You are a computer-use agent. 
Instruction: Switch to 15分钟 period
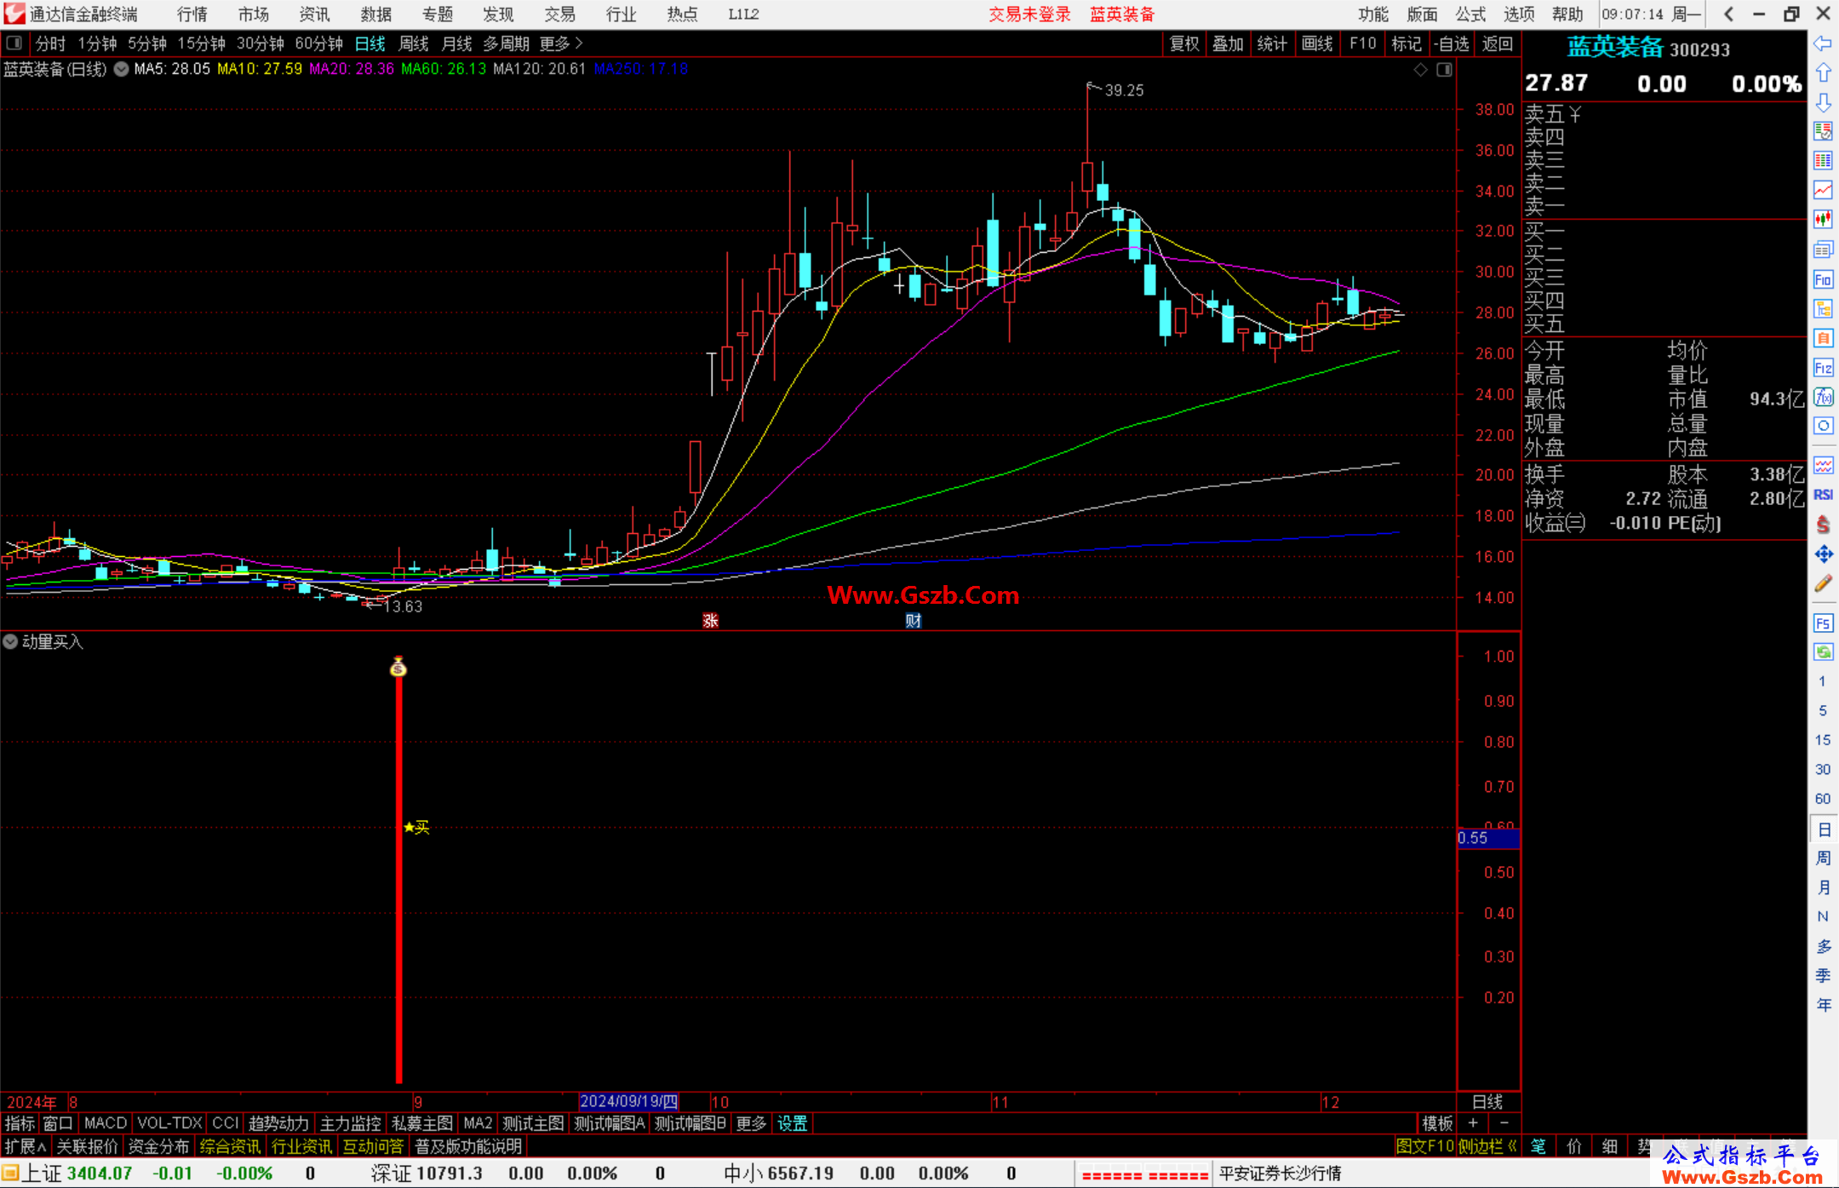click(x=201, y=43)
